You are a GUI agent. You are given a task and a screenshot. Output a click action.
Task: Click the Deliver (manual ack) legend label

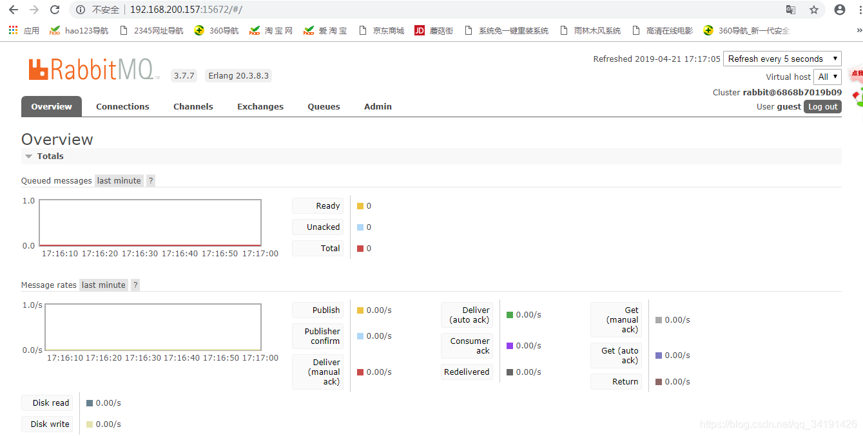[318, 372]
